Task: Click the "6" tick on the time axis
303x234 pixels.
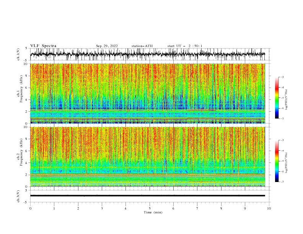Action: point(173,208)
